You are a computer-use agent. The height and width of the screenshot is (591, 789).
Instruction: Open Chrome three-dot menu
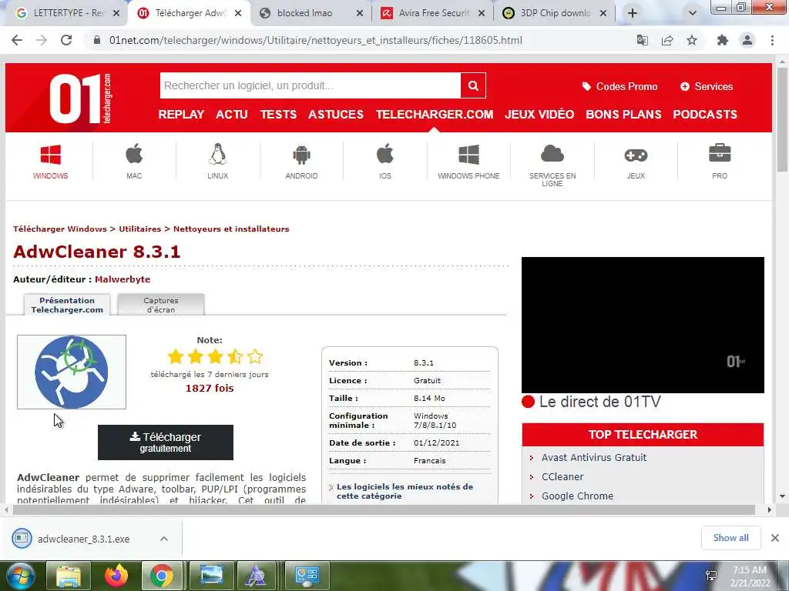(772, 40)
